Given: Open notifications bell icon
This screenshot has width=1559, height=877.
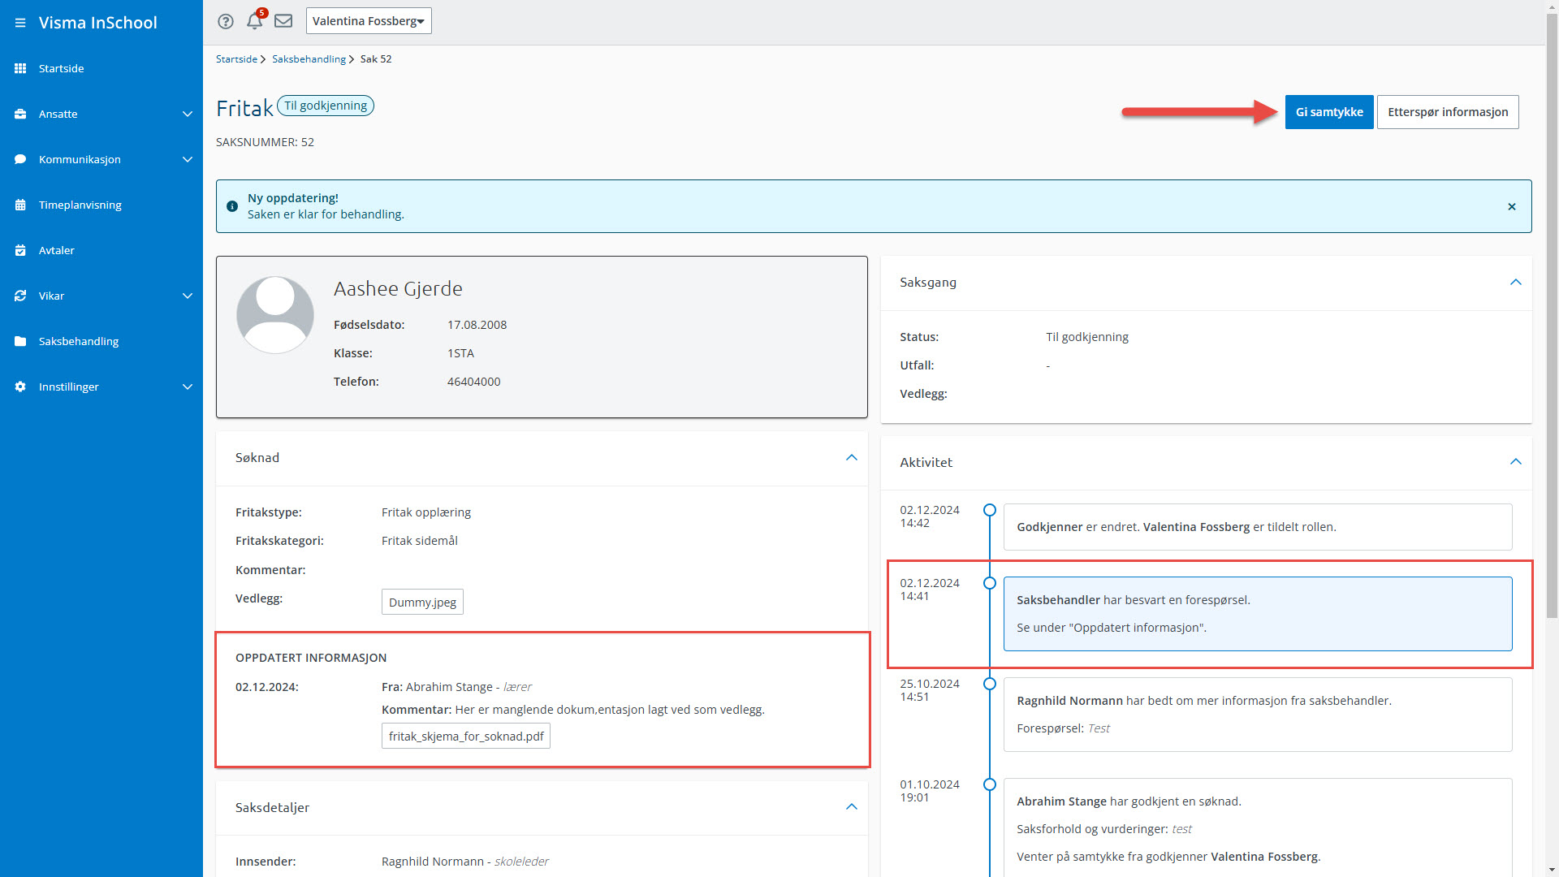Looking at the screenshot, I should point(254,21).
